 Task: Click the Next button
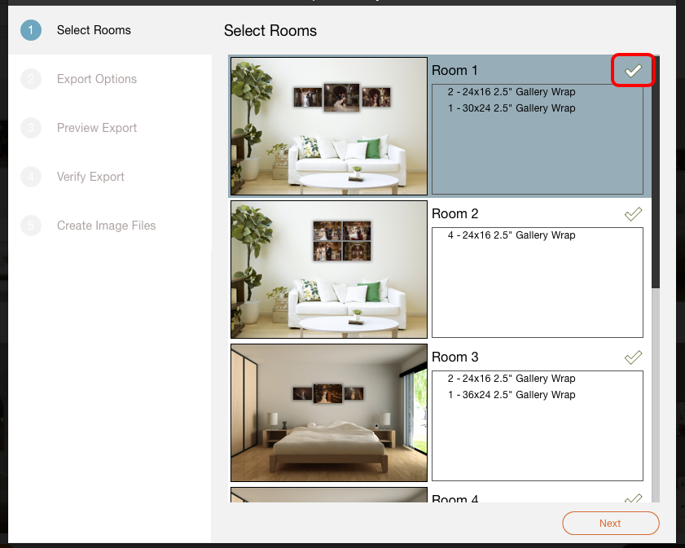[x=610, y=523]
